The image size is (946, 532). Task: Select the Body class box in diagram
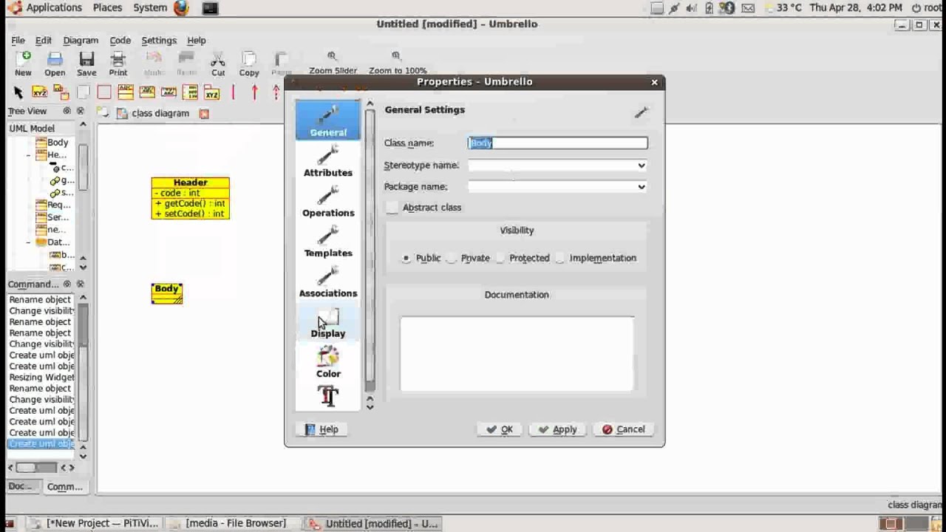pos(167,293)
